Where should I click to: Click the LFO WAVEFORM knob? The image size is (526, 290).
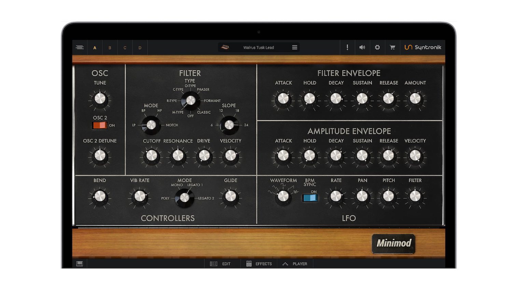pyautogui.click(x=283, y=196)
